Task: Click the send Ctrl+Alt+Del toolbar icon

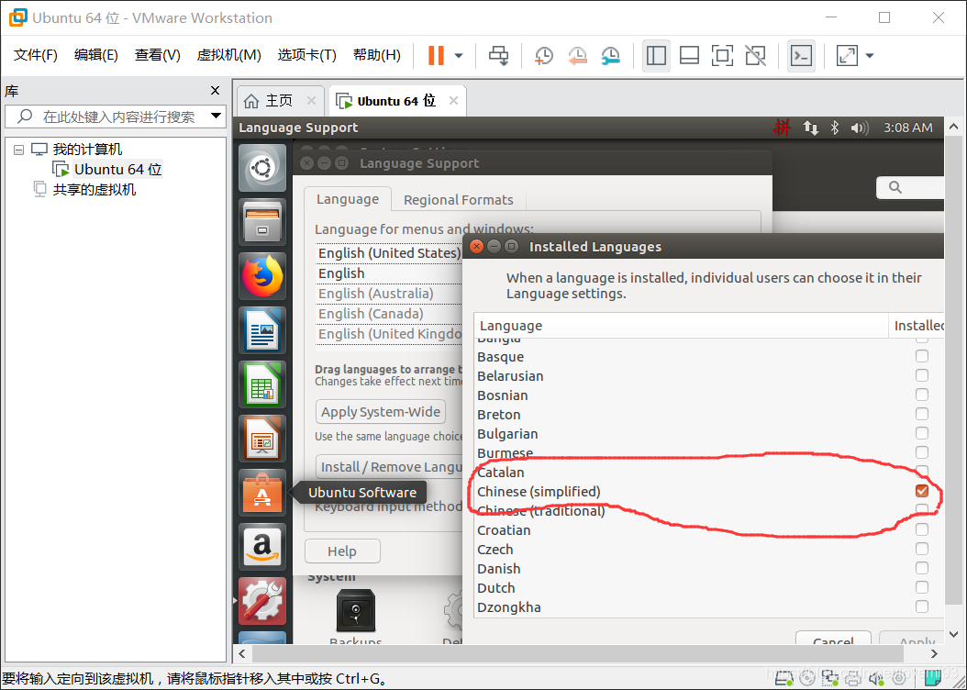Action: pos(498,55)
